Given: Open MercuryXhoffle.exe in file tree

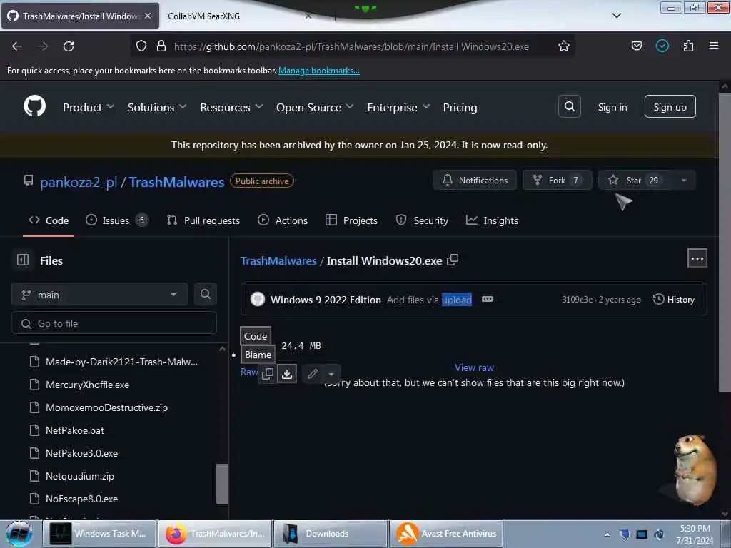Looking at the screenshot, I should click(87, 385).
